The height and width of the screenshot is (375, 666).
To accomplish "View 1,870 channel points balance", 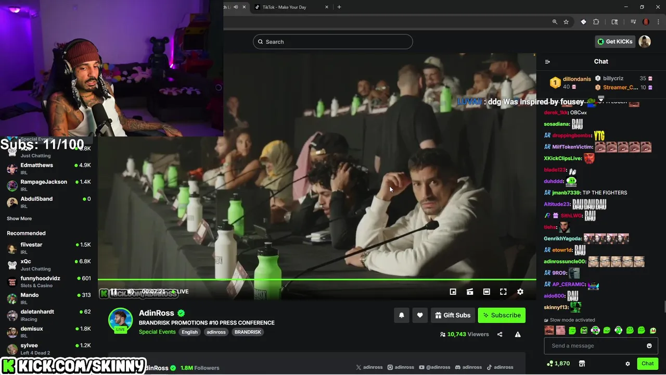I will [x=558, y=364].
